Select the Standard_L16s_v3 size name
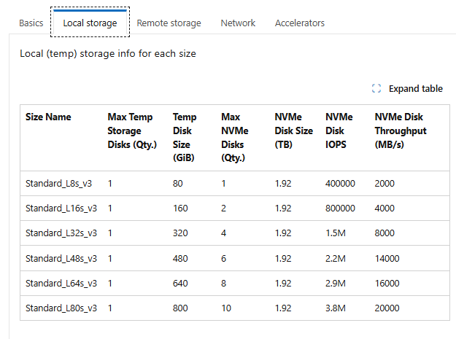 61,209
